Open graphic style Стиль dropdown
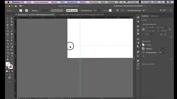Viewport: 177px width, 99px height. coord(113,10)
